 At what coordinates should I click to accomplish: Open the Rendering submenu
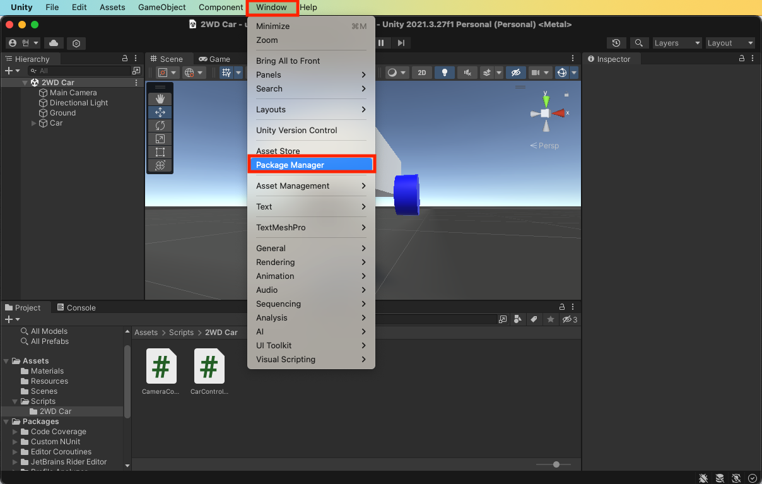[x=312, y=262]
